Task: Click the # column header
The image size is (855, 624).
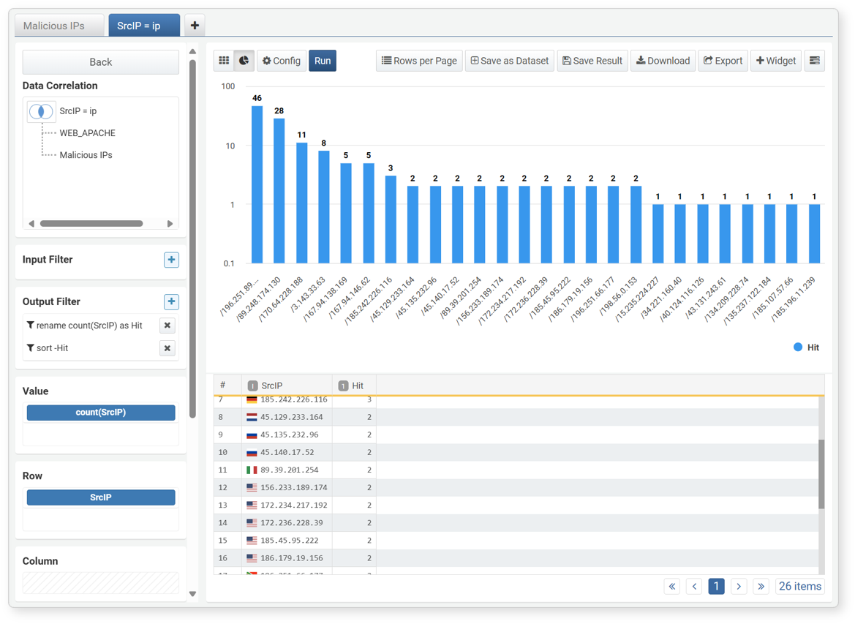Action: (x=227, y=386)
